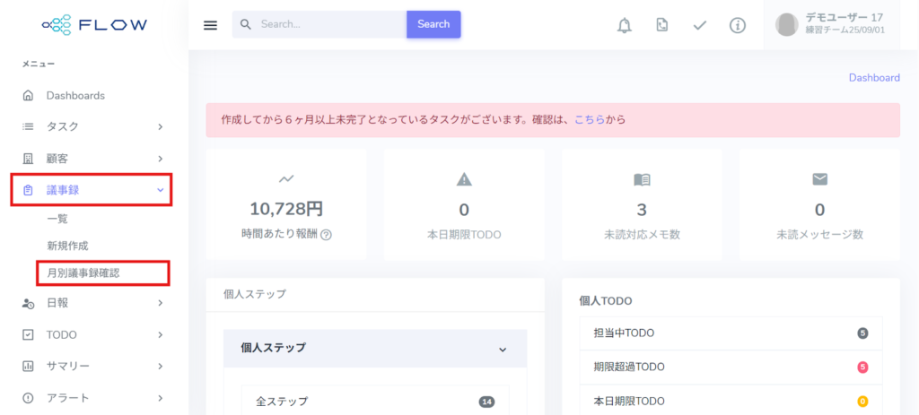Toggle the hamburger menu icon
919x415 pixels.
click(x=211, y=25)
